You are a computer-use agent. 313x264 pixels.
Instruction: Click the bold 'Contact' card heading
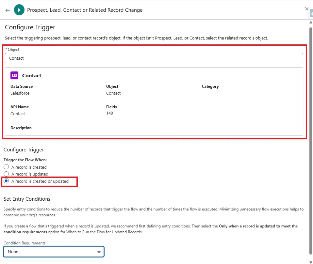(x=32, y=76)
